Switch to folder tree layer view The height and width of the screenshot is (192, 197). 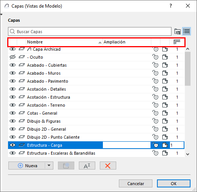[178, 31]
